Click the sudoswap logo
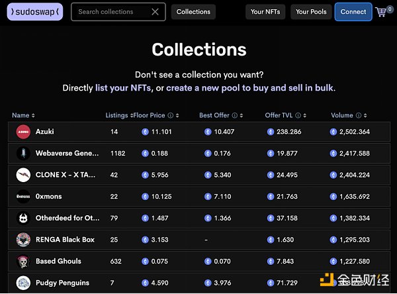Screen dimensions: 397x294 pyautogui.click(x=35, y=12)
